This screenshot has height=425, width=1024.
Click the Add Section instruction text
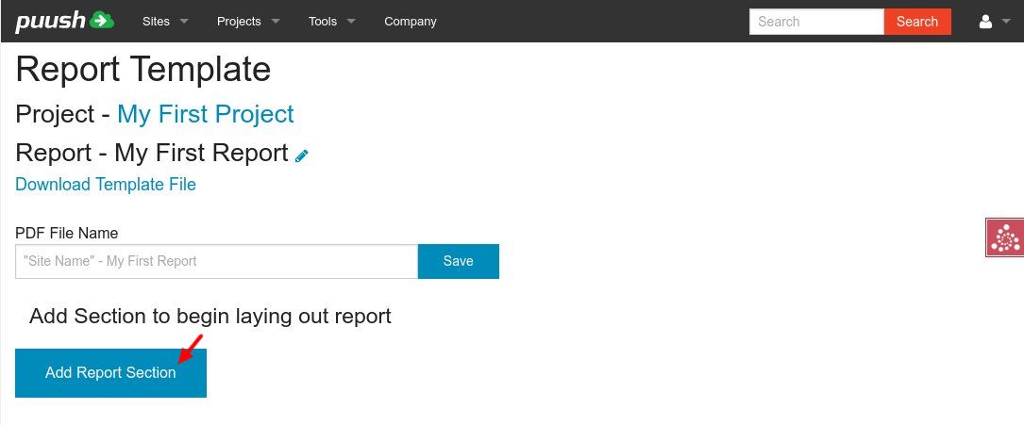tap(210, 316)
